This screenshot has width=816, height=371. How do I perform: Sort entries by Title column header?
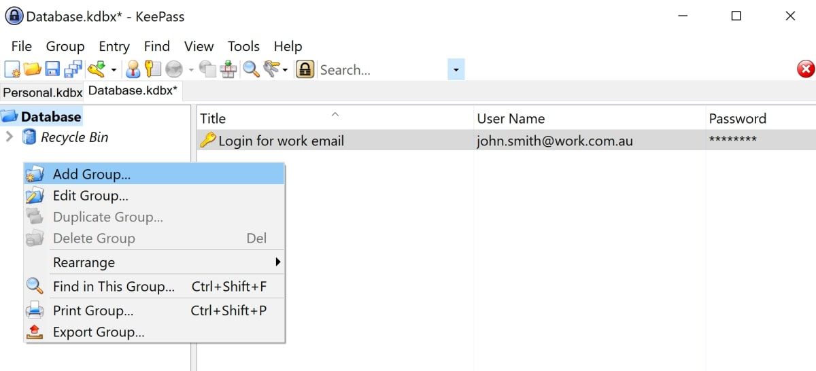(335, 118)
